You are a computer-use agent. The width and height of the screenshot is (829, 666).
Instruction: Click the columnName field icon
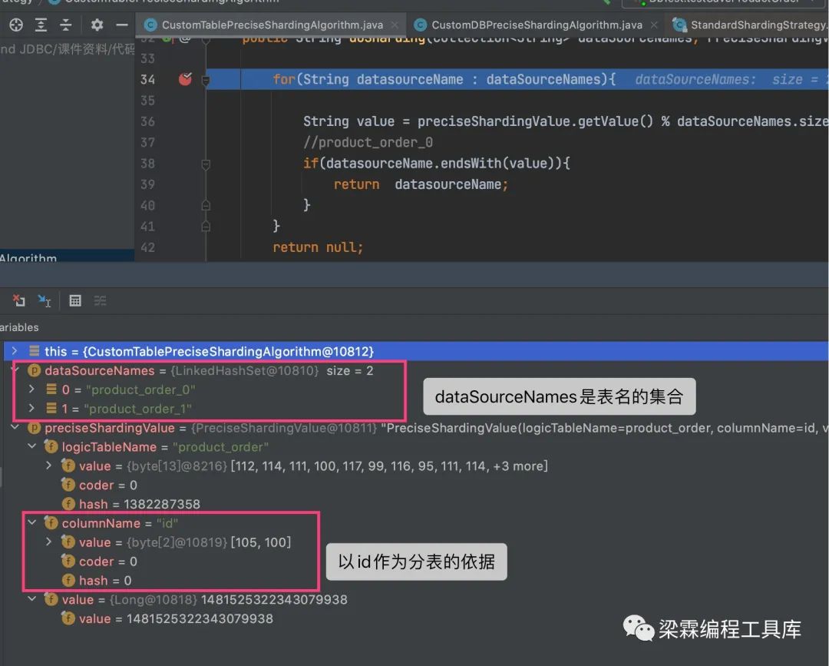(51, 522)
